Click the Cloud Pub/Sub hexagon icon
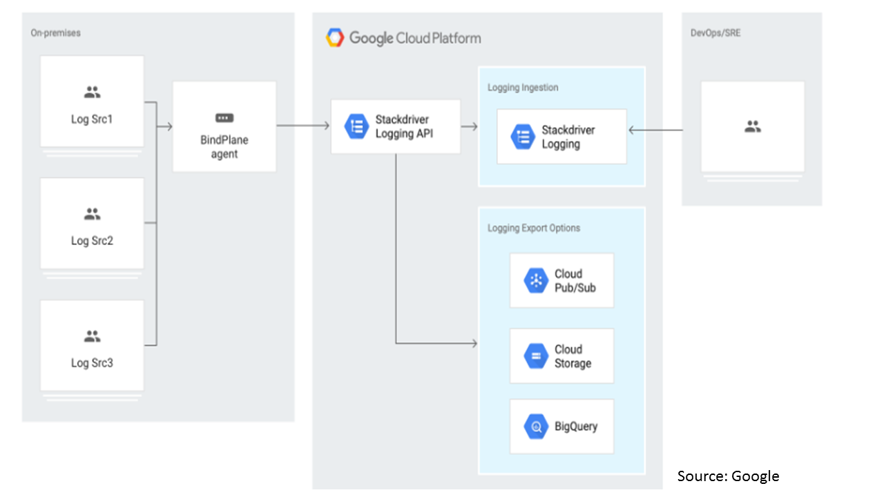Viewport: 884px width, 497px height. pos(536,280)
